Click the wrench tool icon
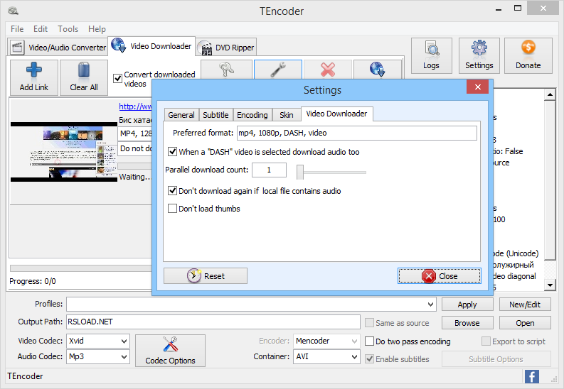The height and width of the screenshot is (389, 564). point(277,70)
